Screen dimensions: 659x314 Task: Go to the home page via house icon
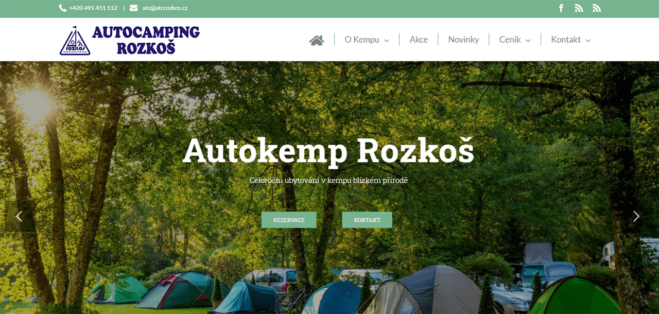pos(317,40)
